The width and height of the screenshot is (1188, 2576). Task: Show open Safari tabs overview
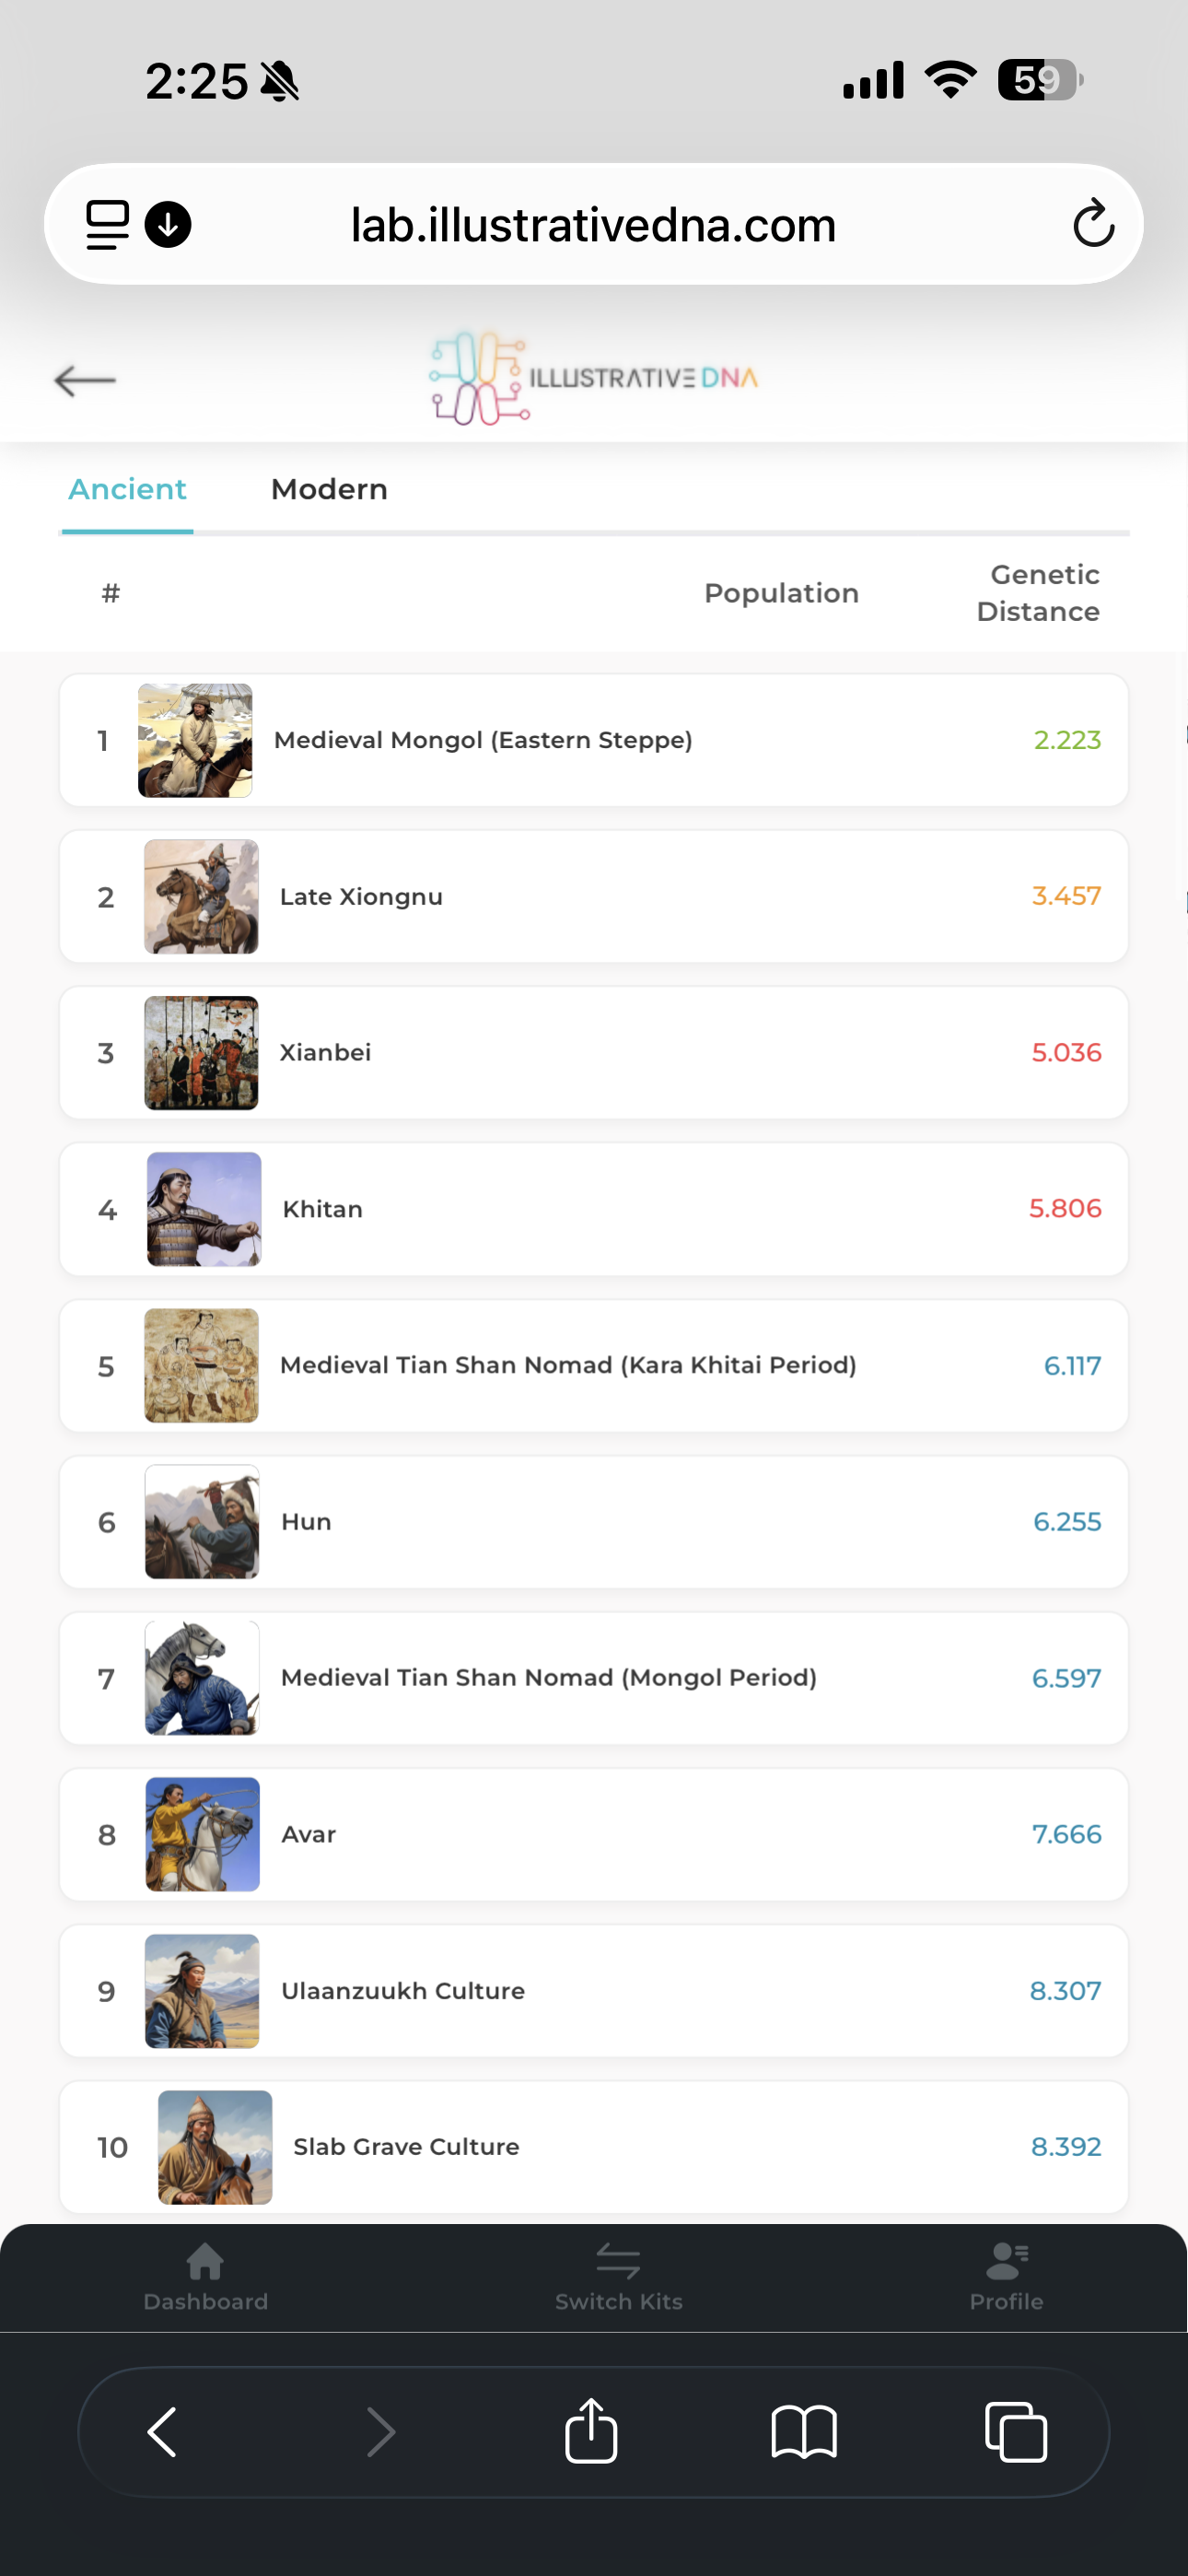(1016, 2431)
